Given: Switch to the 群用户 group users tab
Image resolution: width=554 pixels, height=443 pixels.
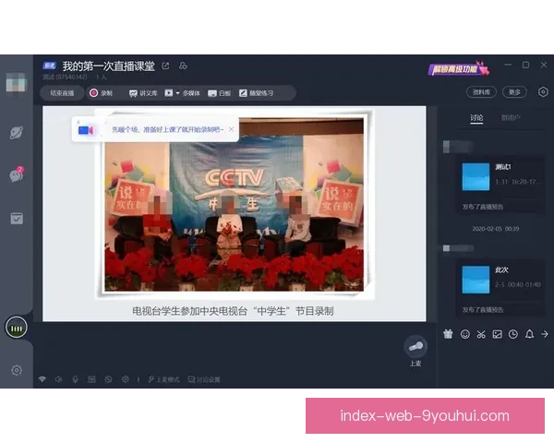Looking at the screenshot, I should pos(511,117).
